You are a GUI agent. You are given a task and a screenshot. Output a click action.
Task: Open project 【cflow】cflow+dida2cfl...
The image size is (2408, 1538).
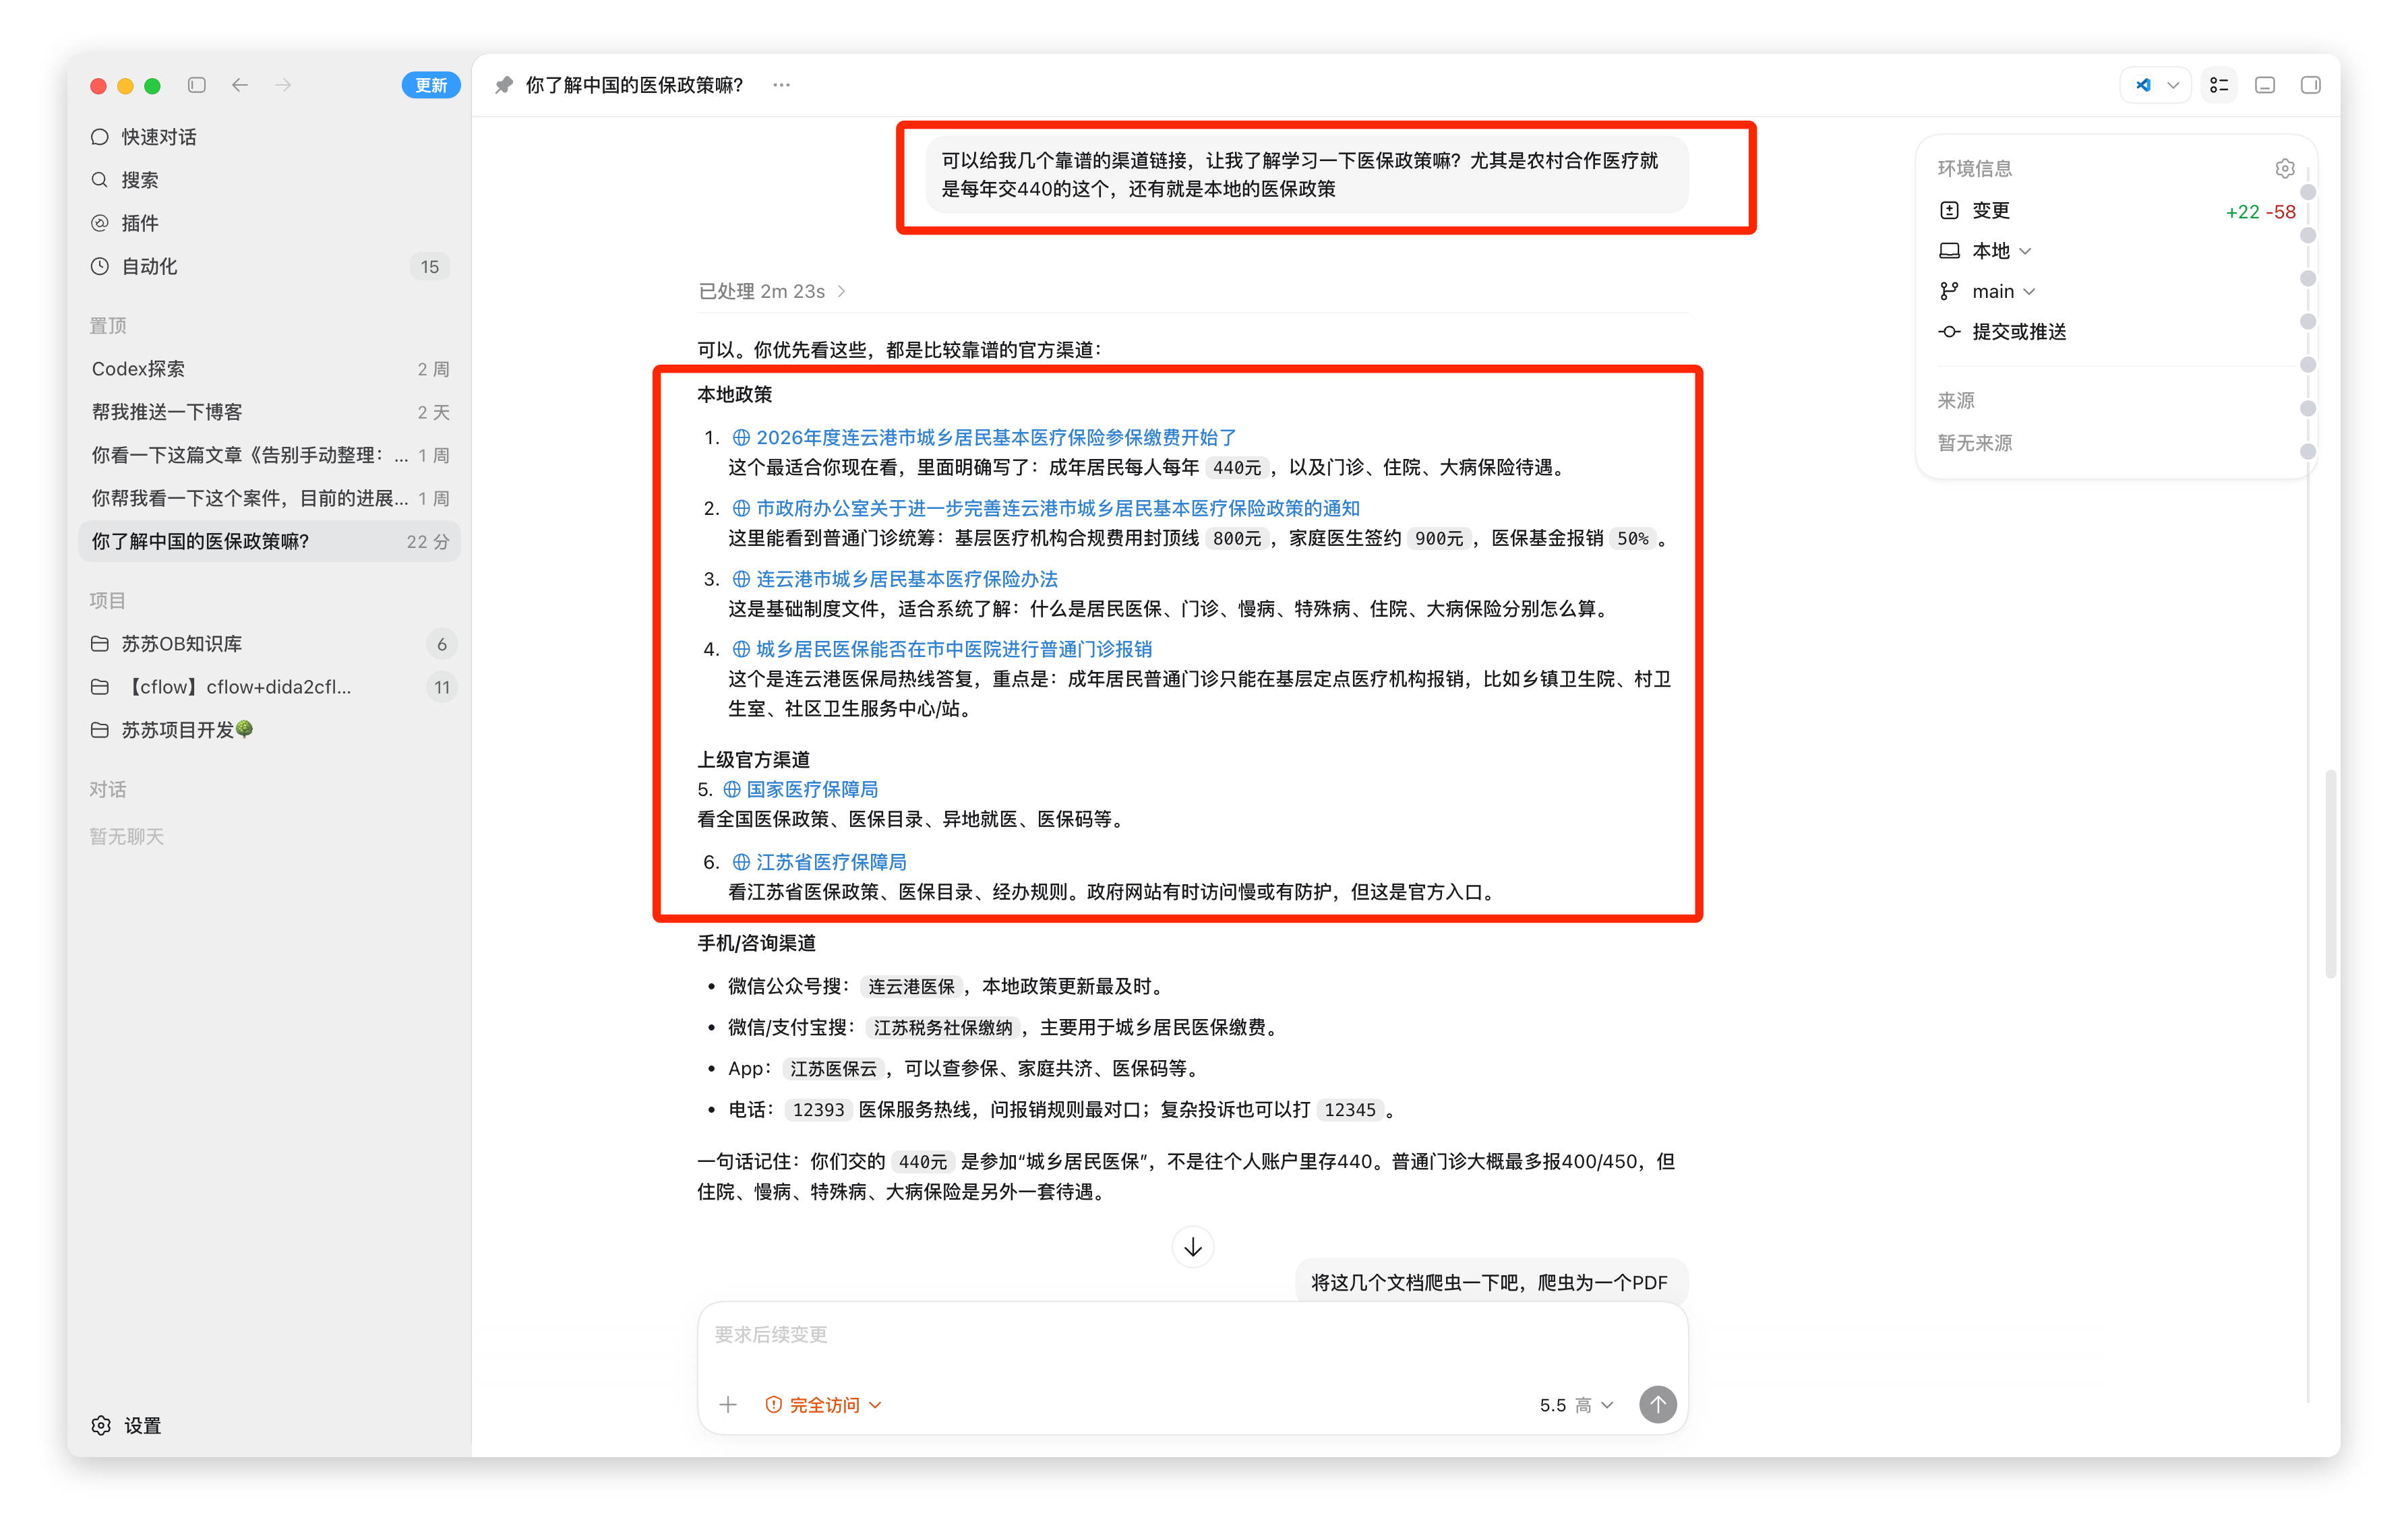pyautogui.click(x=269, y=687)
